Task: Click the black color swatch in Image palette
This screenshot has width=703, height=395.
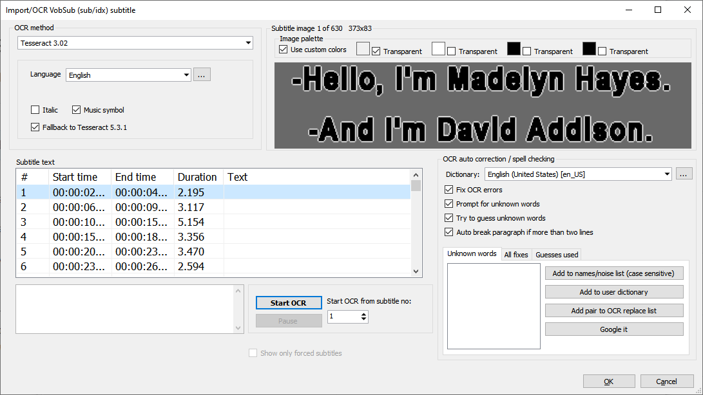Action: point(514,49)
